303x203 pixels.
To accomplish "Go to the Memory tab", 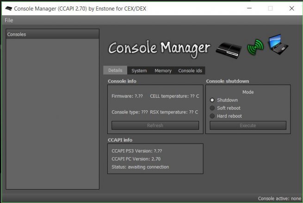I will pyautogui.click(x=163, y=70).
